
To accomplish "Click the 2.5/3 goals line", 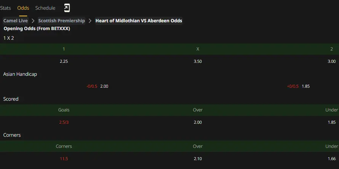I will point(64,122).
